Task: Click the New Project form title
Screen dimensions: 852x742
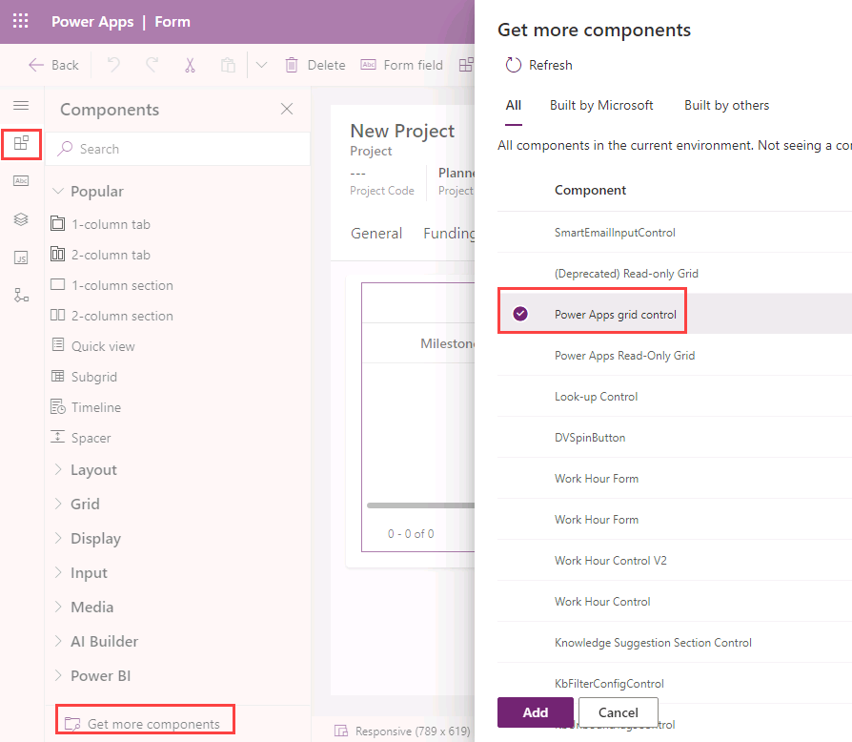Action: 402,131
